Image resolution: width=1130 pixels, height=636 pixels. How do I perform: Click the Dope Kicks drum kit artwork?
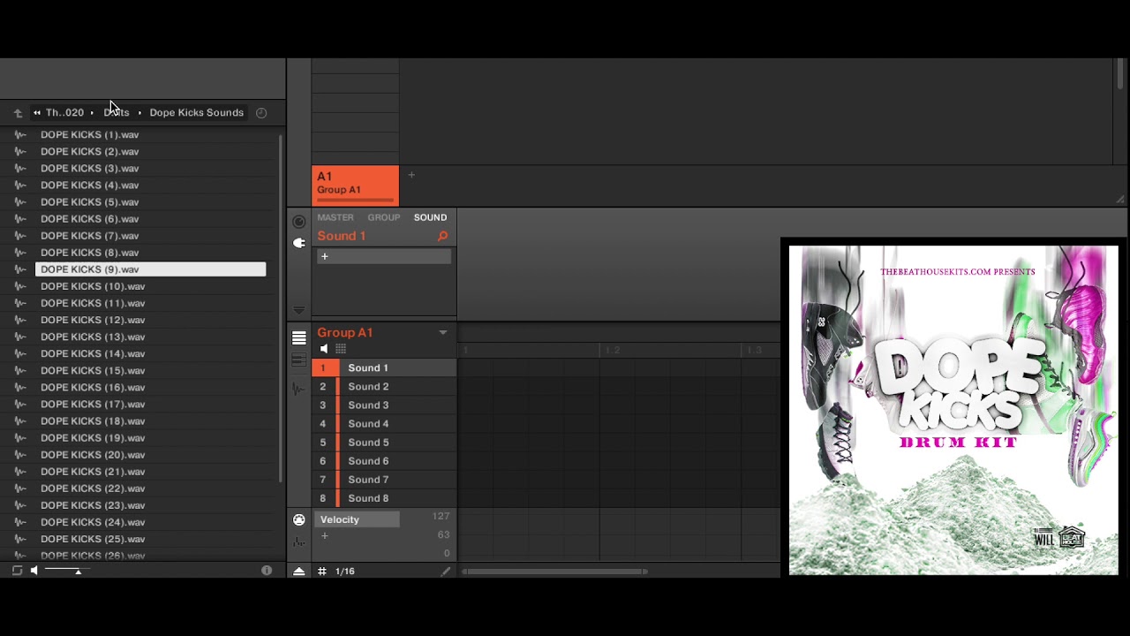click(x=953, y=410)
